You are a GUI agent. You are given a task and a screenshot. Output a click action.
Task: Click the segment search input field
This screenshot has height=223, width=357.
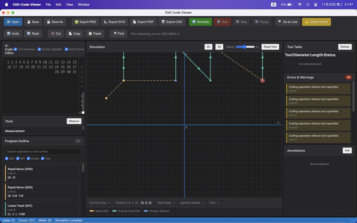click(42, 151)
